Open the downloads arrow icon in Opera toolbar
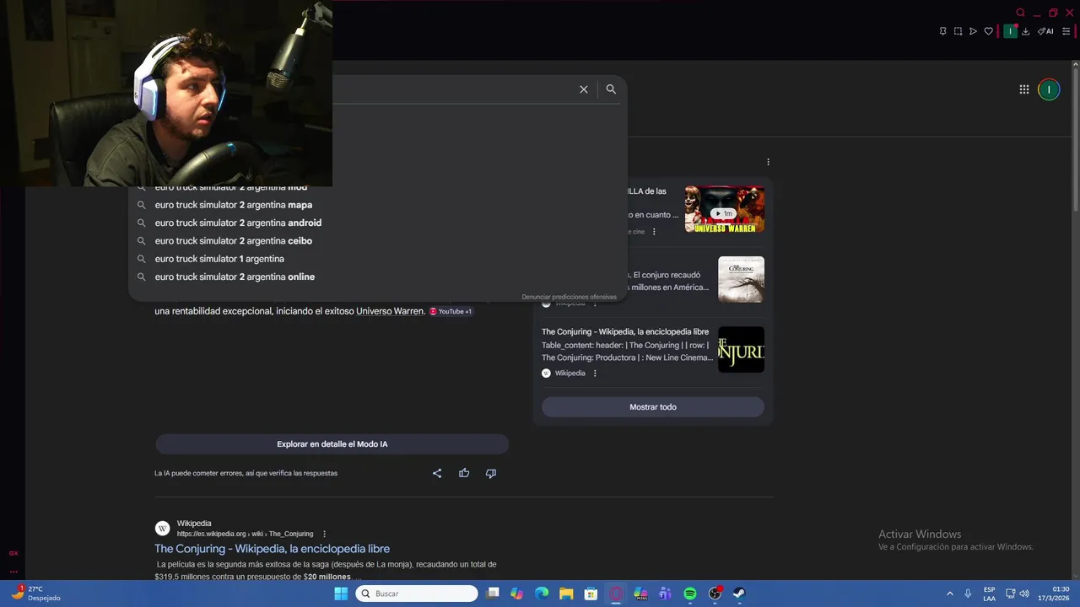 1026,31
